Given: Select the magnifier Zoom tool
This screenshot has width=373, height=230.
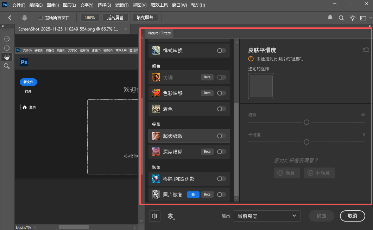Looking at the screenshot, I should click(7, 66).
